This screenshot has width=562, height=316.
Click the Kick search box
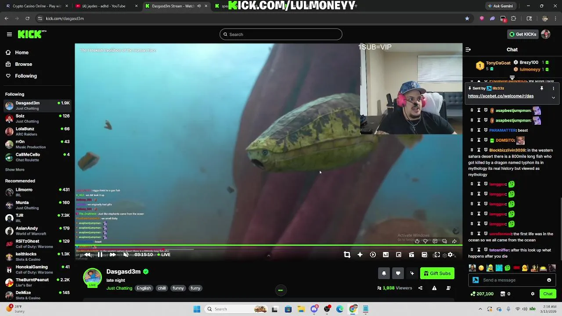click(x=281, y=34)
